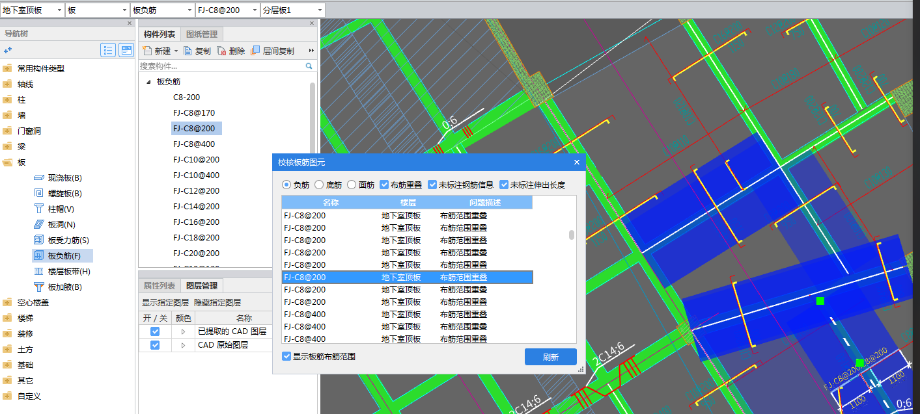
Task: Sort by the 问题描述 column header
Action: 485,202
